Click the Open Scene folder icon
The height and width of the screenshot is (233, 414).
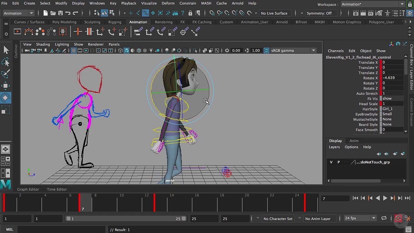tap(53, 13)
